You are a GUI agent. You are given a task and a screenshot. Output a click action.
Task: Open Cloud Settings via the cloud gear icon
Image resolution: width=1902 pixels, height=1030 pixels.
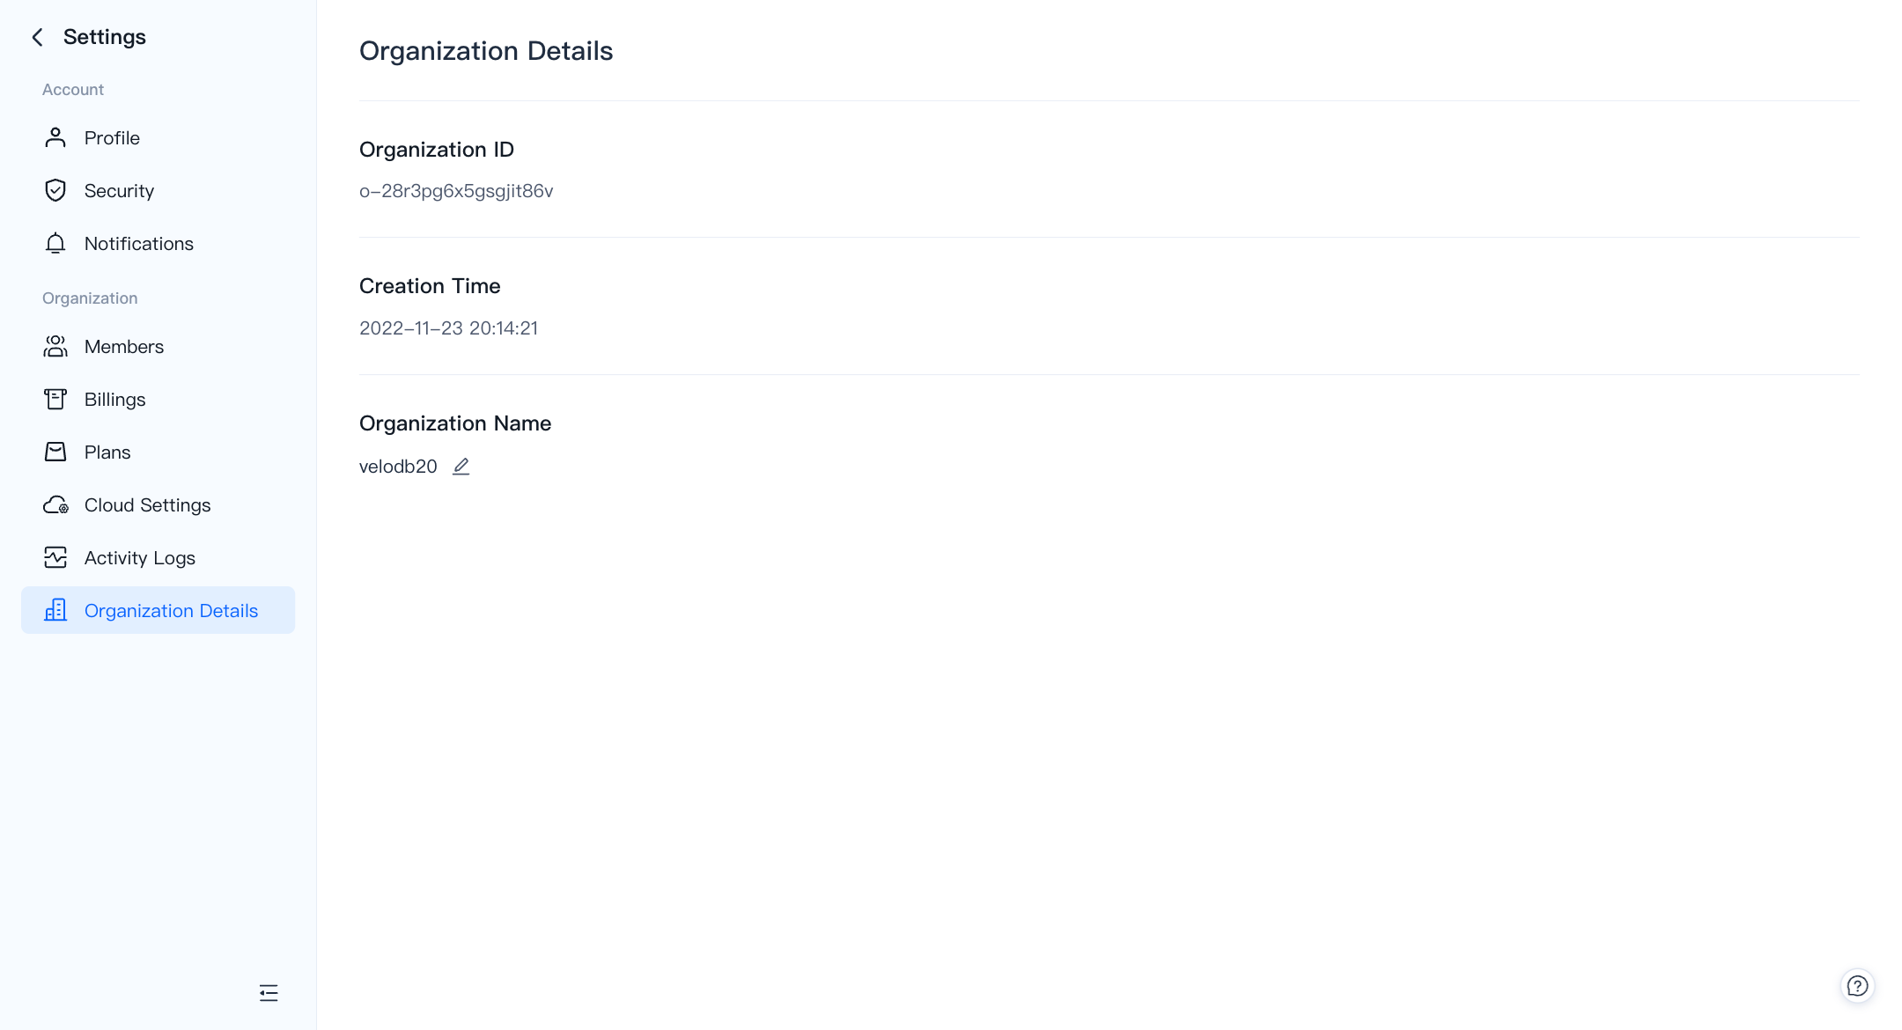coord(55,504)
